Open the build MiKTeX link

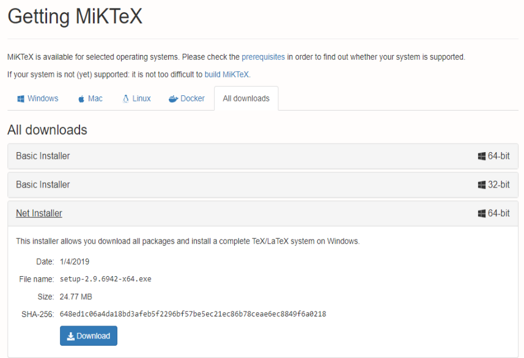coord(227,75)
